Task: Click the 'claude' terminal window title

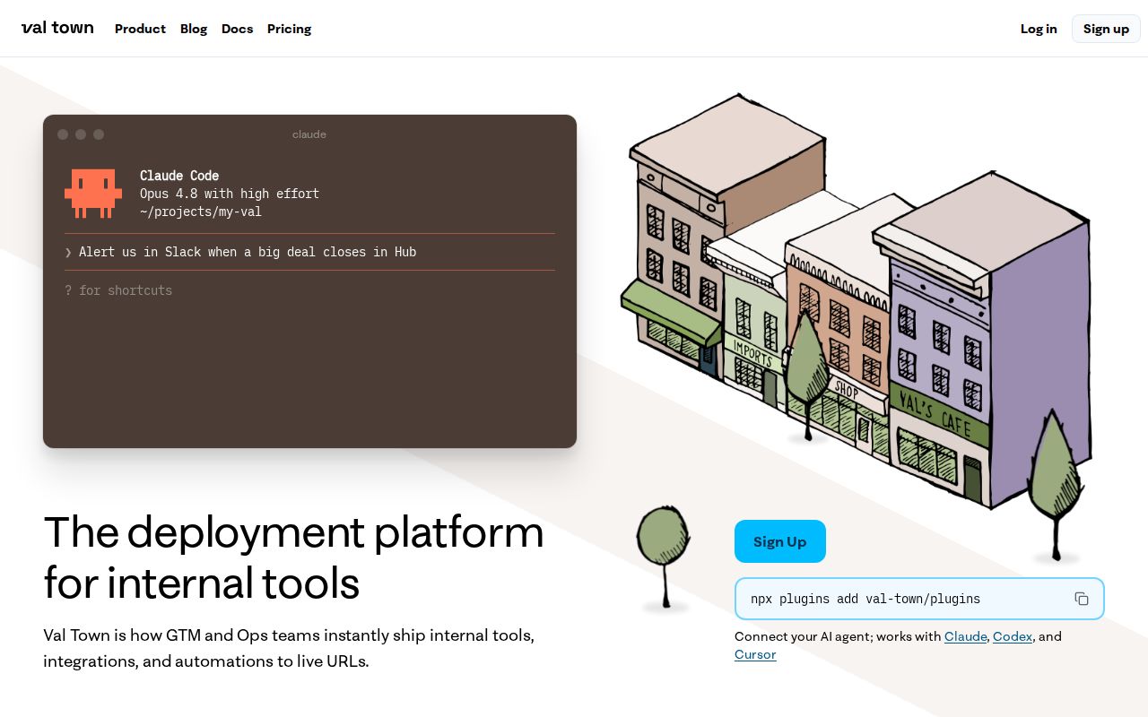Action: [x=309, y=134]
